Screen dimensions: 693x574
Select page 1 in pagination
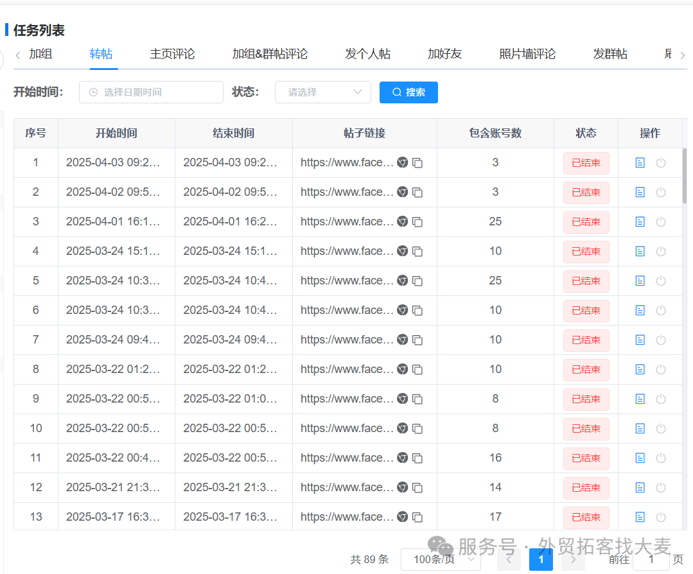pos(541,559)
